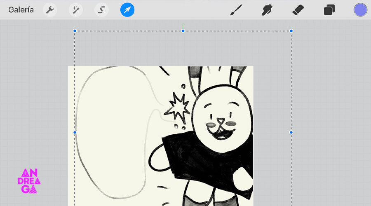Viewport: 371px width, 206px height.
Task: Toggle the active Transform arrow tool
Action: pyautogui.click(x=127, y=9)
